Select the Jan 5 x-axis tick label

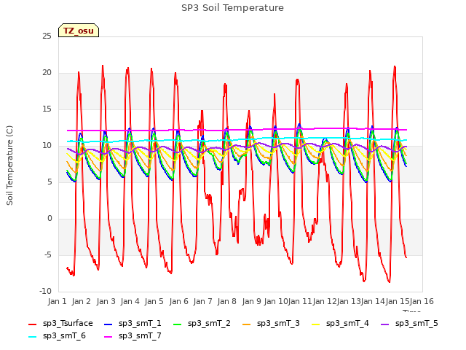click(154, 301)
